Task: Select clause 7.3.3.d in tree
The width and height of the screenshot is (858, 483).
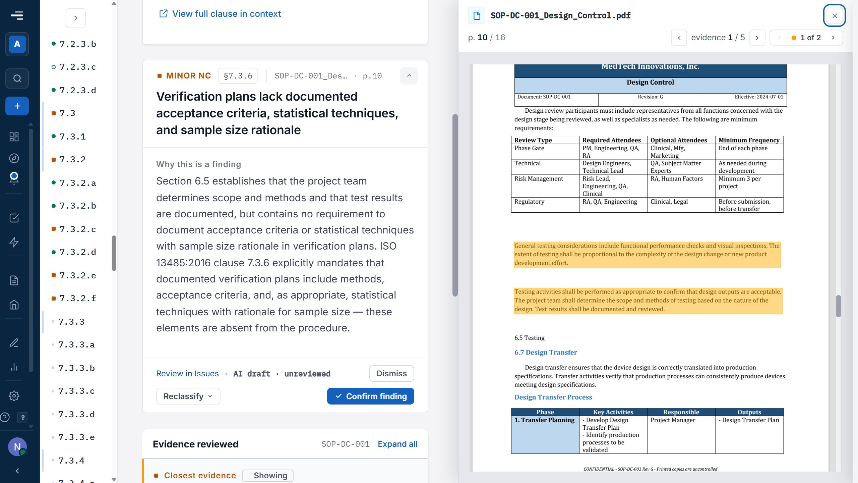Action: (x=74, y=414)
